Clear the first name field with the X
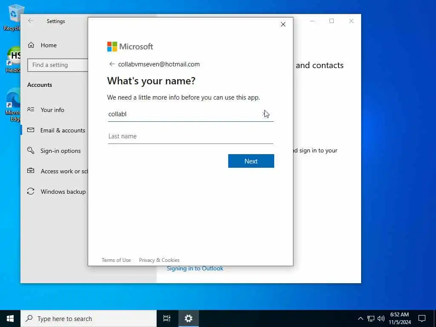Image resolution: width=436 pixels, height=327 pixels. (264, 114)
